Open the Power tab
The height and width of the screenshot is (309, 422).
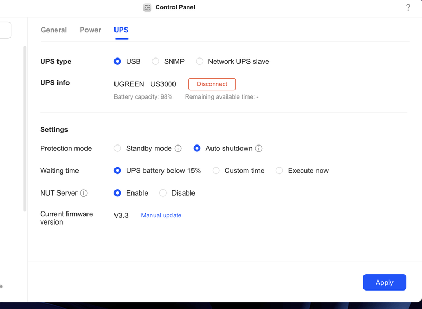[90, 30]
